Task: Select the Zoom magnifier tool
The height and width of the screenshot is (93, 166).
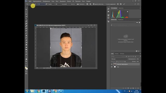Action: [26, 61]
